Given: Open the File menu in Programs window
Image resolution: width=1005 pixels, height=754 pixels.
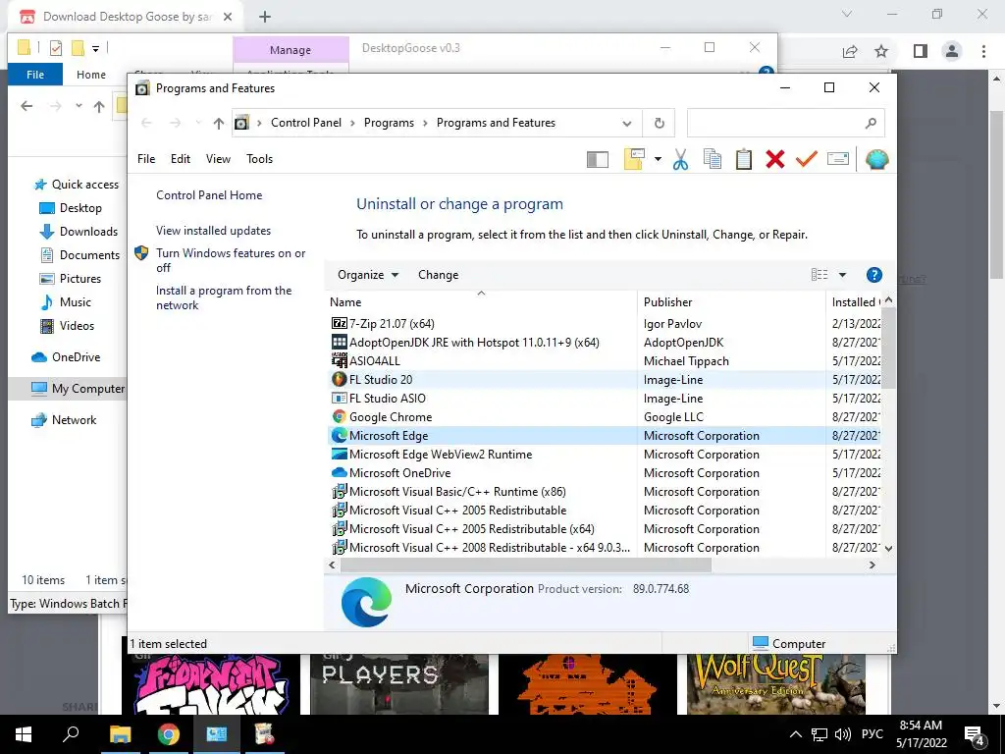Looking at the screenshot, I should pos(146,159).
